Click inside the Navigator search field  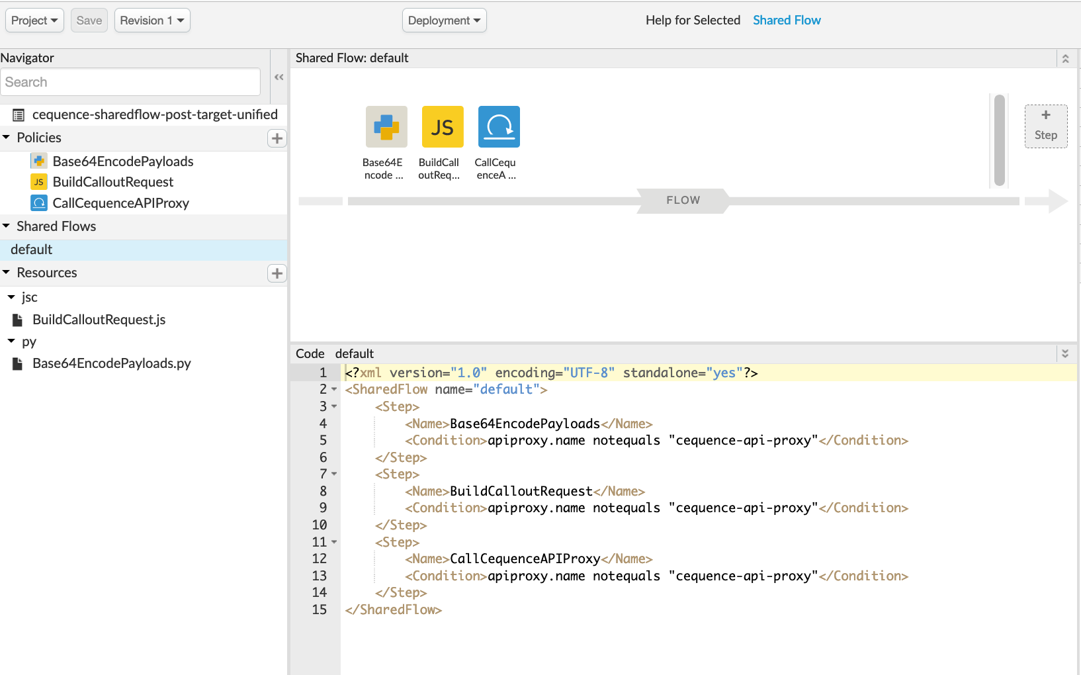point(130,81)
